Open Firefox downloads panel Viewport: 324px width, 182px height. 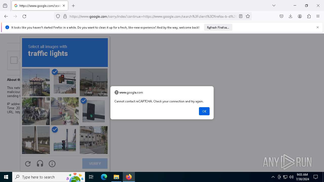[291, 16]
